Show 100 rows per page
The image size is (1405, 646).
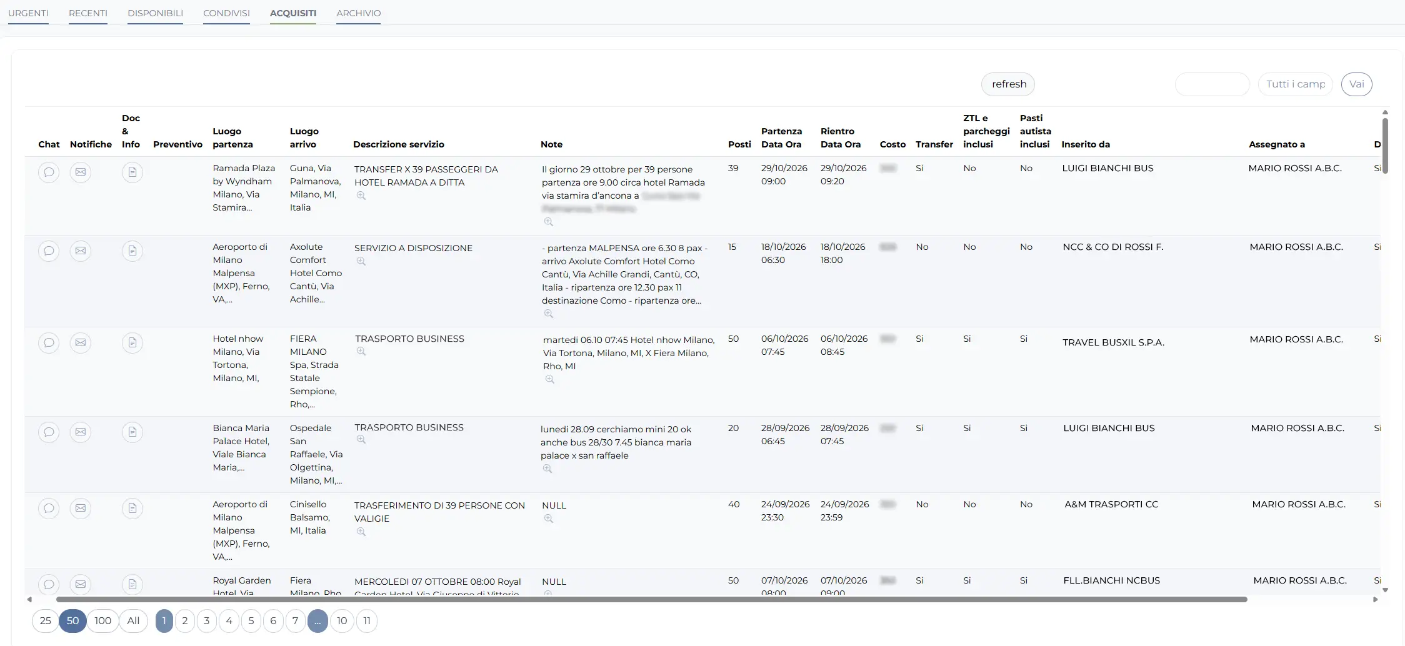click(103, 621)
